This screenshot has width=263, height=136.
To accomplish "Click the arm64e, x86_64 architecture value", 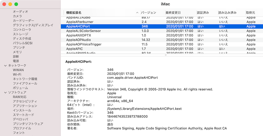I will pyautogui.click(x=120, y=101).
